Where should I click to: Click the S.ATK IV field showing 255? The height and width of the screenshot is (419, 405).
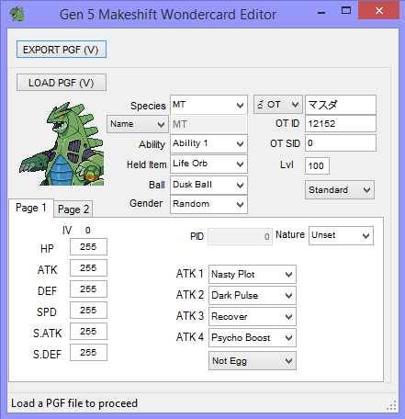[x=88, y=332]
